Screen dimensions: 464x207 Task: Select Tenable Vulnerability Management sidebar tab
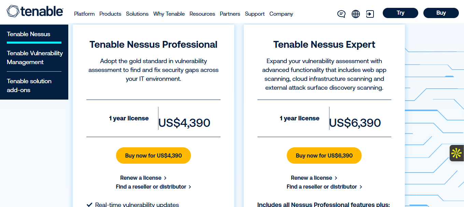tap(35, 58)
